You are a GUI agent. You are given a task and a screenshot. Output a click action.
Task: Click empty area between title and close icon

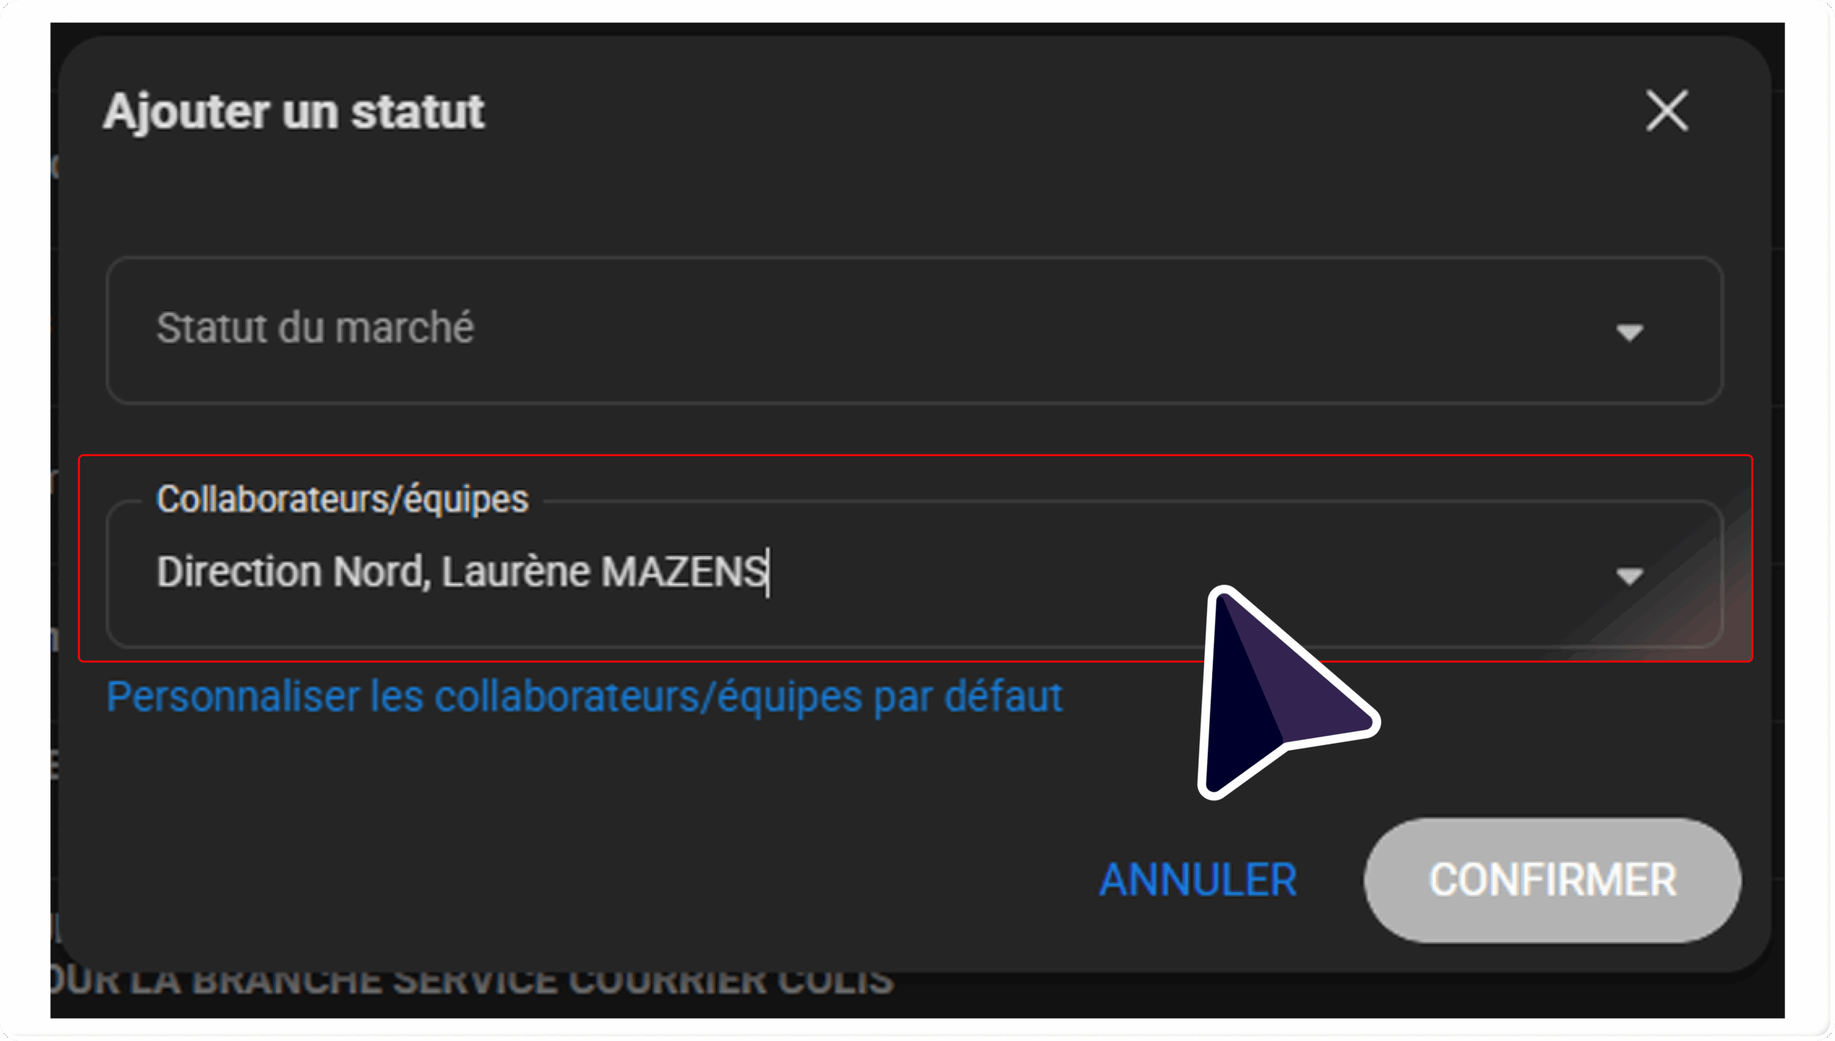1061,112
